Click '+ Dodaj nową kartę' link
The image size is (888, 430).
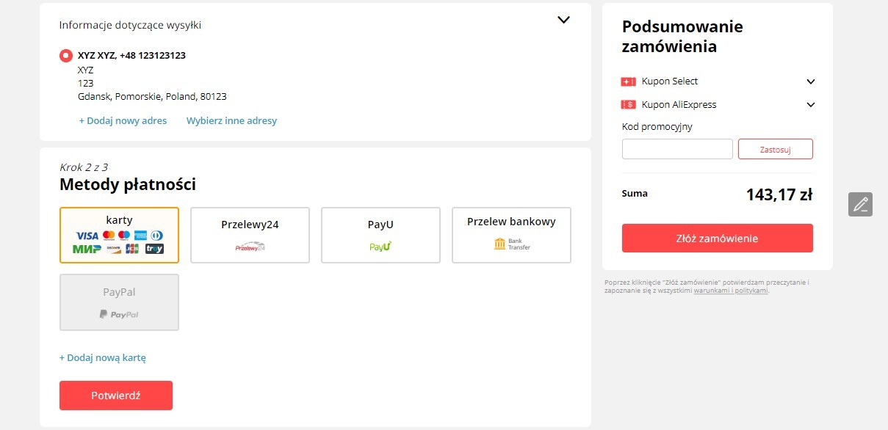coord(103,358)
